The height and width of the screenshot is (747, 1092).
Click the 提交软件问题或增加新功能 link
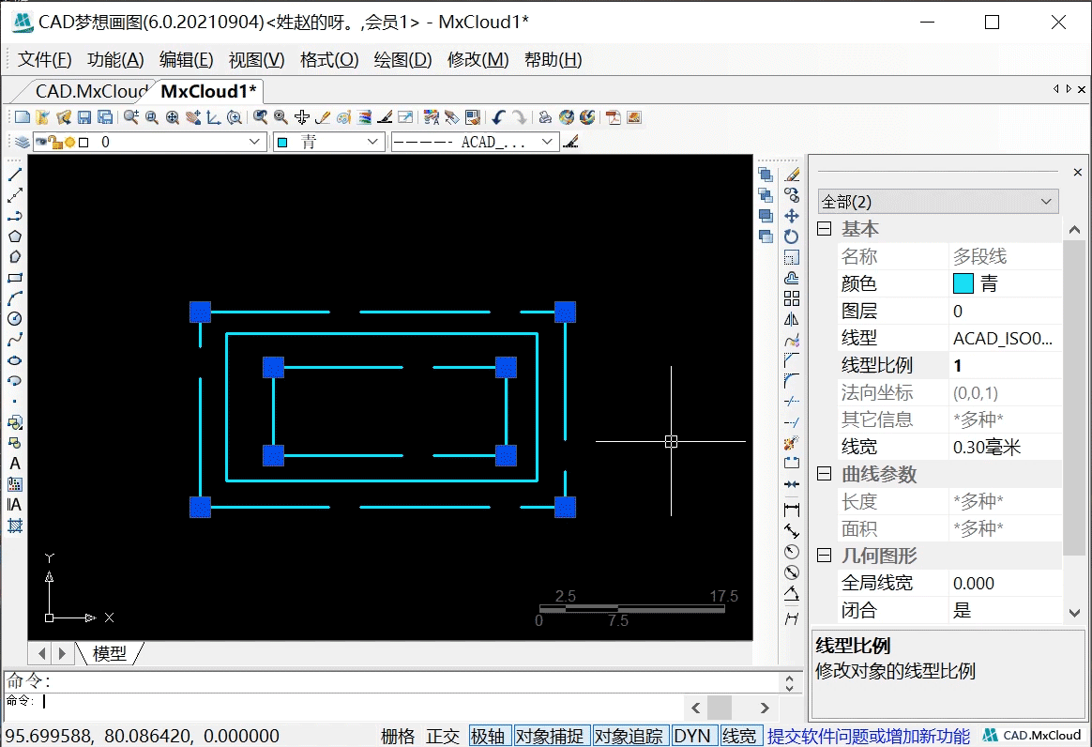tap(868, 736)
